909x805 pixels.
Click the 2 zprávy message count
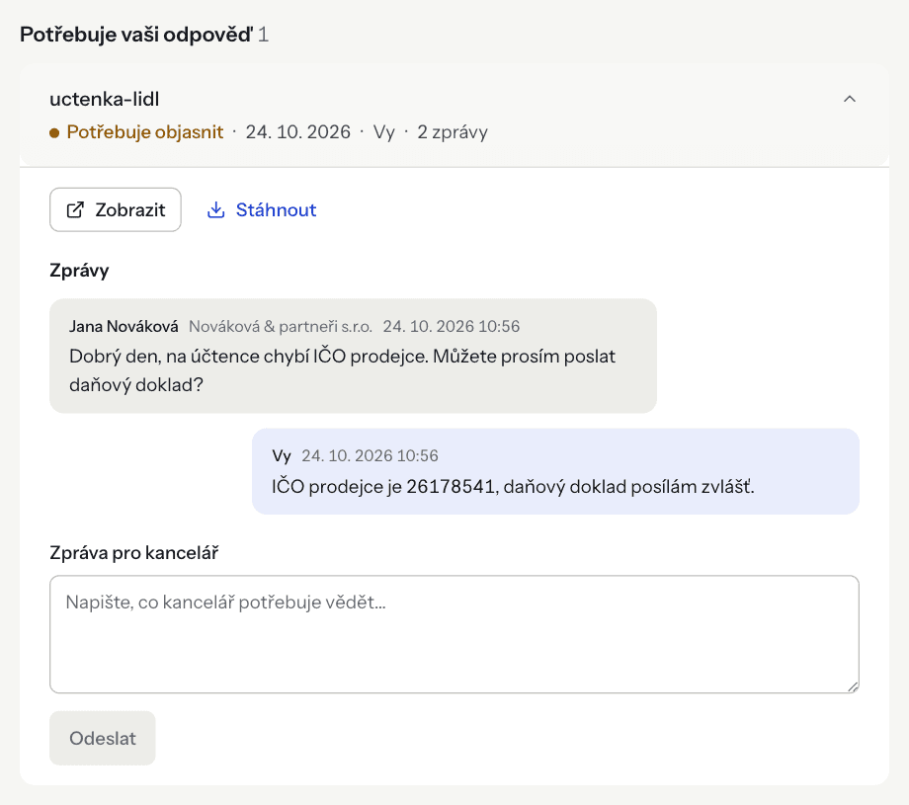[453, 132]
